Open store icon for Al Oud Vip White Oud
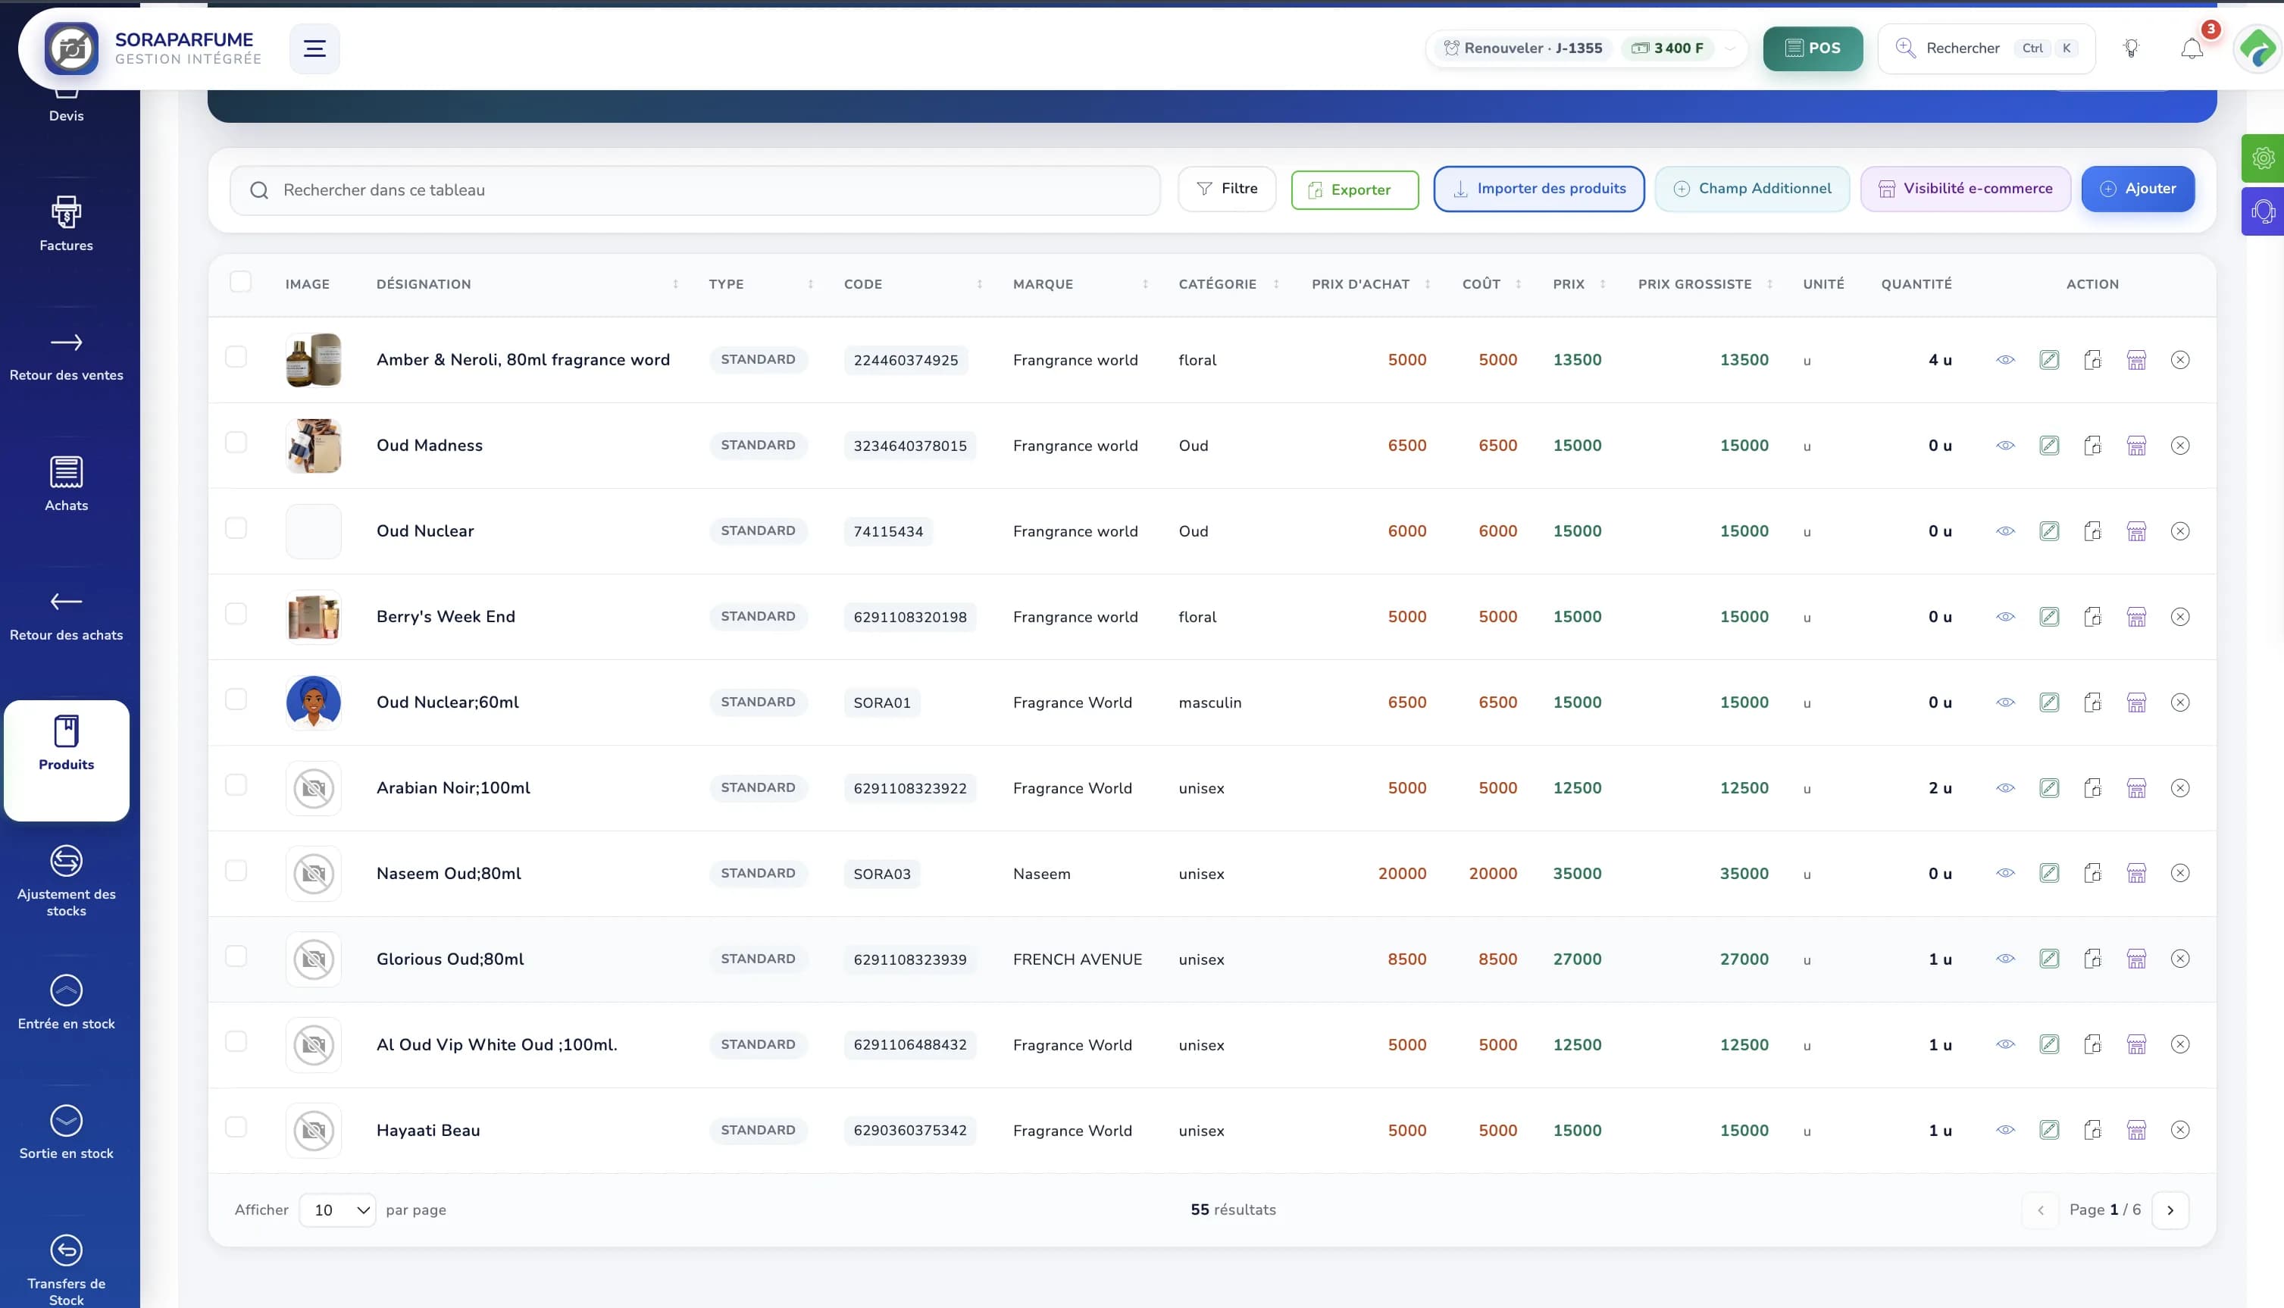This screenshot has width=2284, height=1308. pyautogui.click(x=2137, y=1045)
